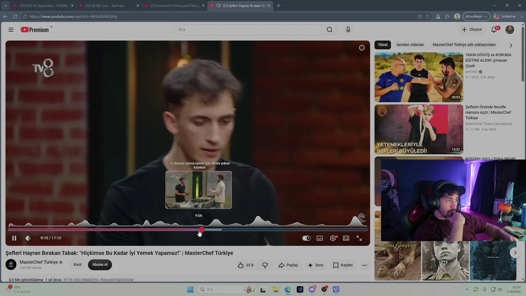Open Discord from the taskbar
The image size is (526, 296).
coord(312,289)
